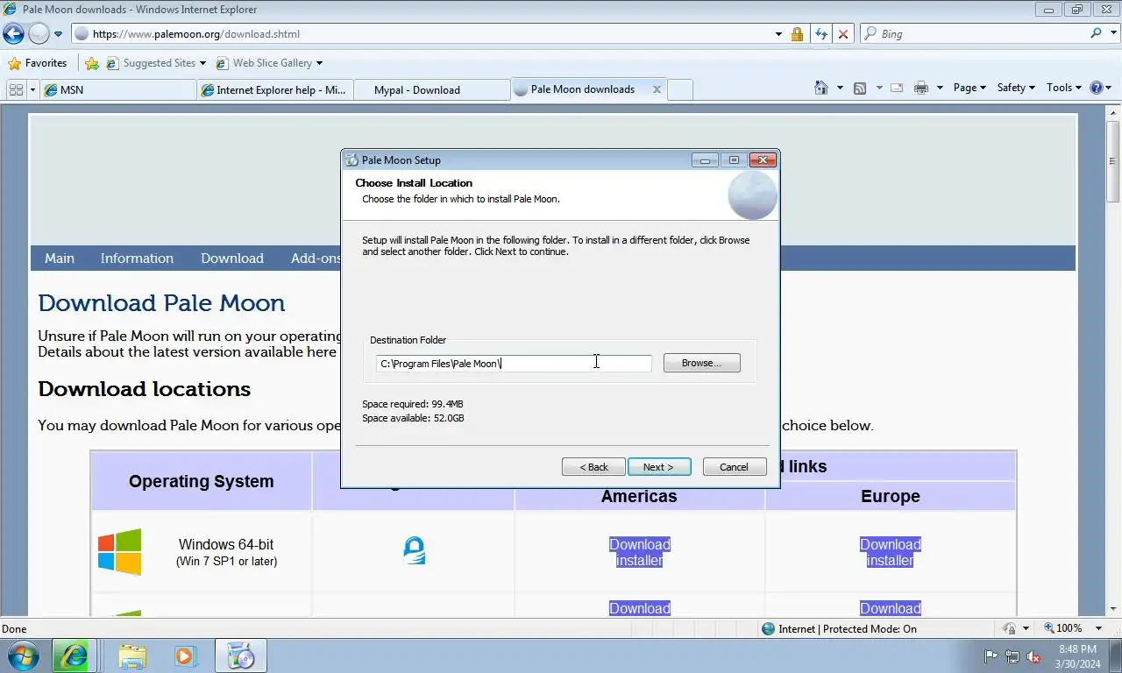Click Europe Download installer link for Windows 64-bit
1122x673 pixels.
(891, 552)
